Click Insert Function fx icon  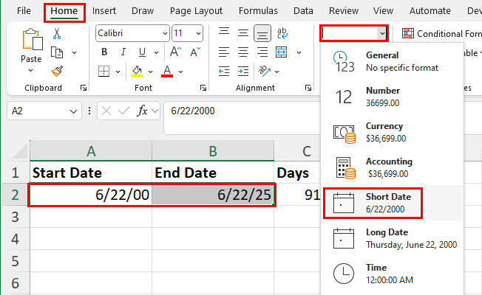pos(143,111)
